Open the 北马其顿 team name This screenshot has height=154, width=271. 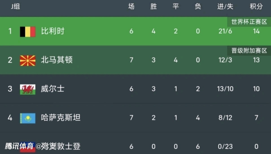tap(56, 60)
